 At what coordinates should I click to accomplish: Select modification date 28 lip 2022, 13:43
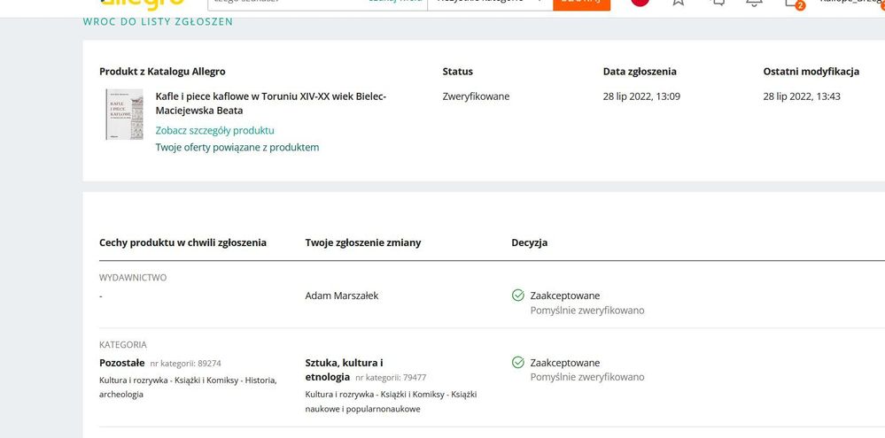pyautogui.click(x=802, y=96)
